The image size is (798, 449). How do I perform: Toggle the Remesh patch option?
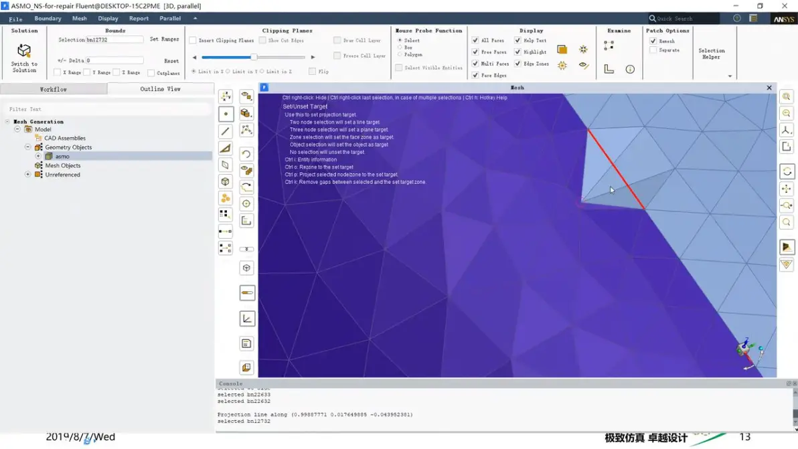click(653, 41)
